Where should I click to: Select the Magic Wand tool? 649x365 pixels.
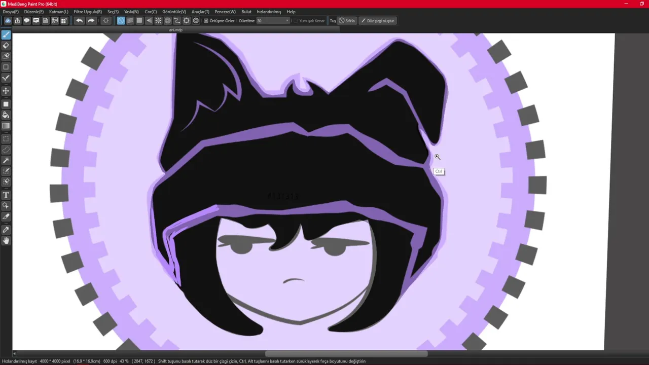6,160
